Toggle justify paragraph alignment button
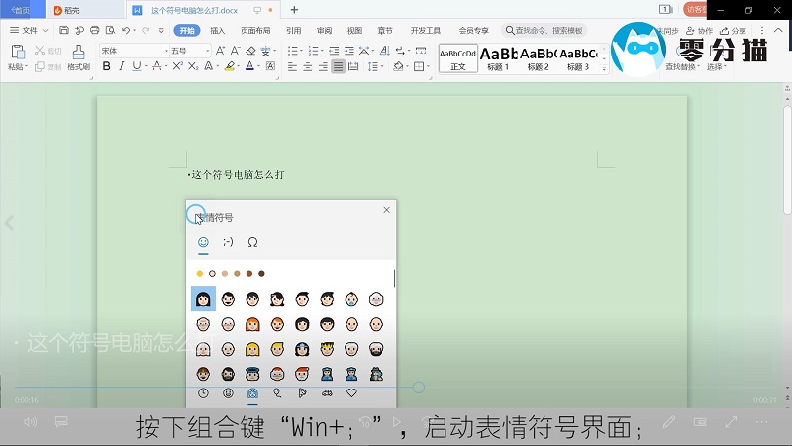The image size is (792, 446). click(339, 67)
